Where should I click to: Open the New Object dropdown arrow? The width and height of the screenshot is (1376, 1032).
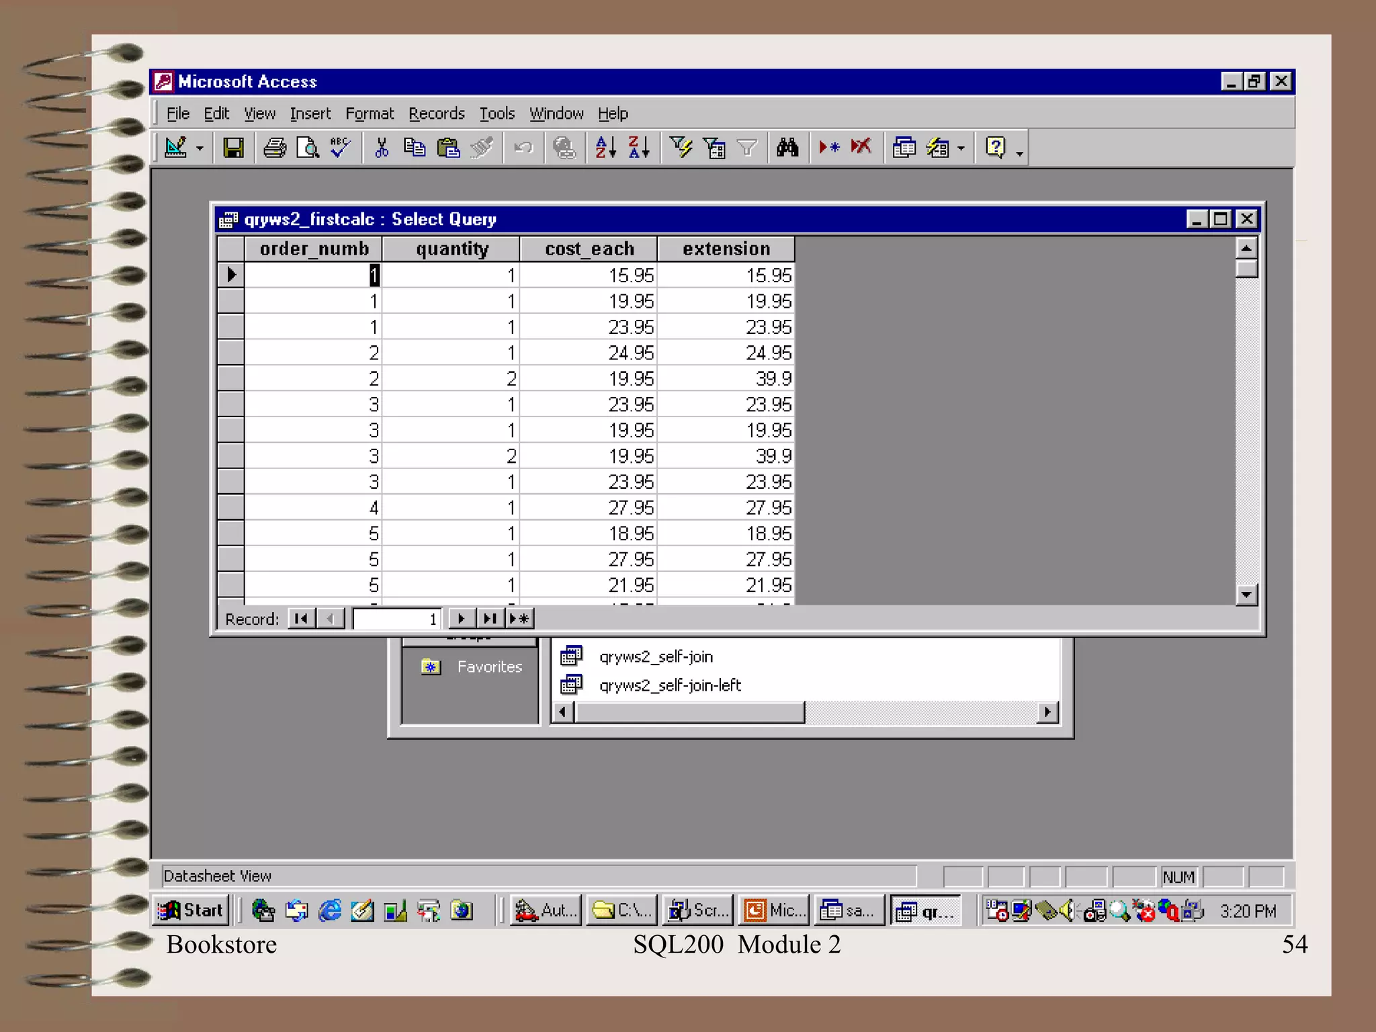click(961, 148)
